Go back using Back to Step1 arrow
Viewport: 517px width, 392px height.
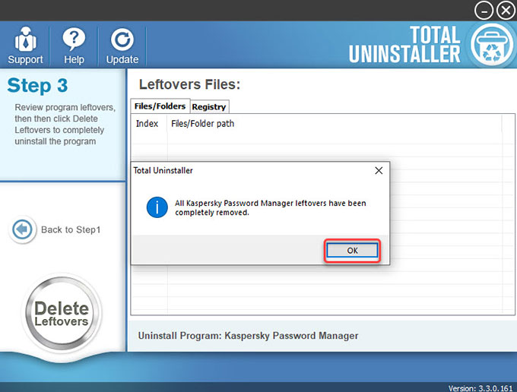click(22, 229)
